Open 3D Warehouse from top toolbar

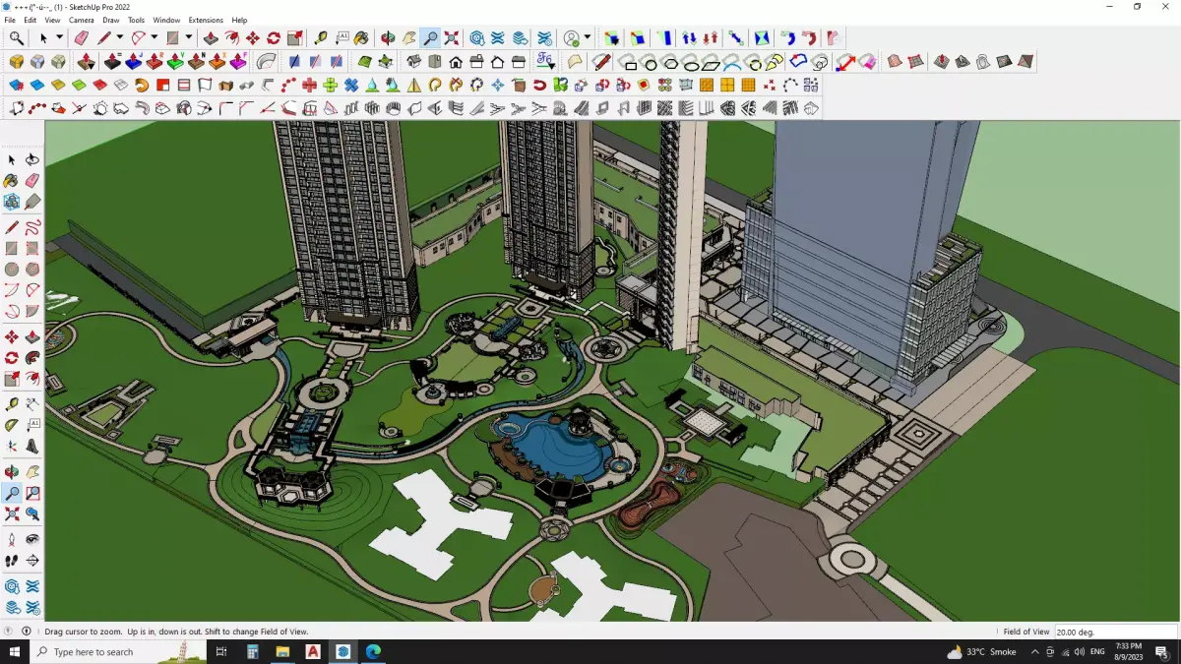click(x=476, y=38)
